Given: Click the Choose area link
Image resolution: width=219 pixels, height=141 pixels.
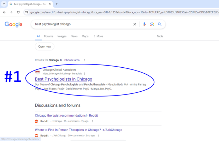Looking at the screenshot, I should [72, 60].
